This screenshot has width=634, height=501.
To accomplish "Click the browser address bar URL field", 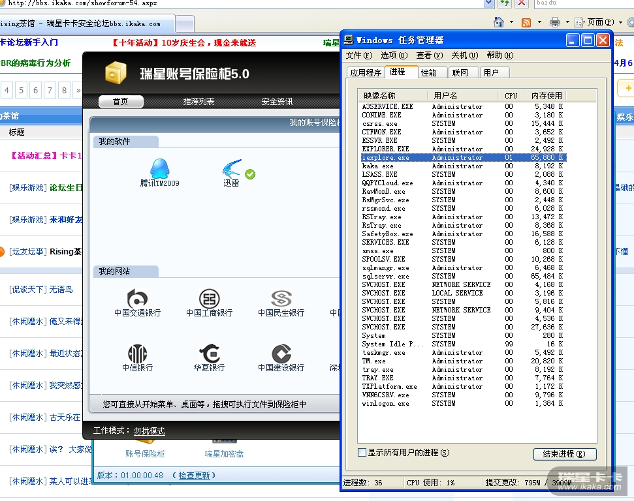I will tap(243, 3).
